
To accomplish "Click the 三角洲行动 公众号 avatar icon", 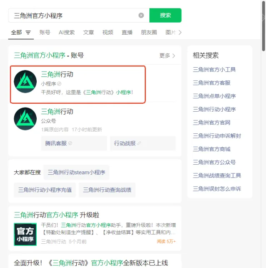I will pos(25,119).
